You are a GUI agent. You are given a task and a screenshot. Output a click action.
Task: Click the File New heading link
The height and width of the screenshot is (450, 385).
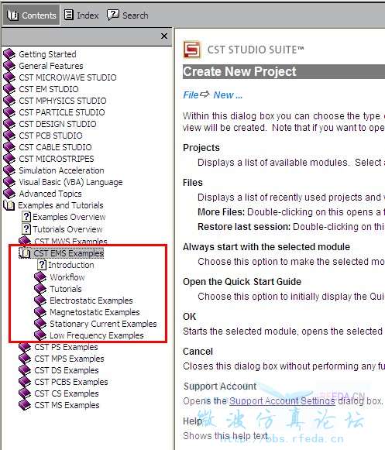(x=213, y=95)
